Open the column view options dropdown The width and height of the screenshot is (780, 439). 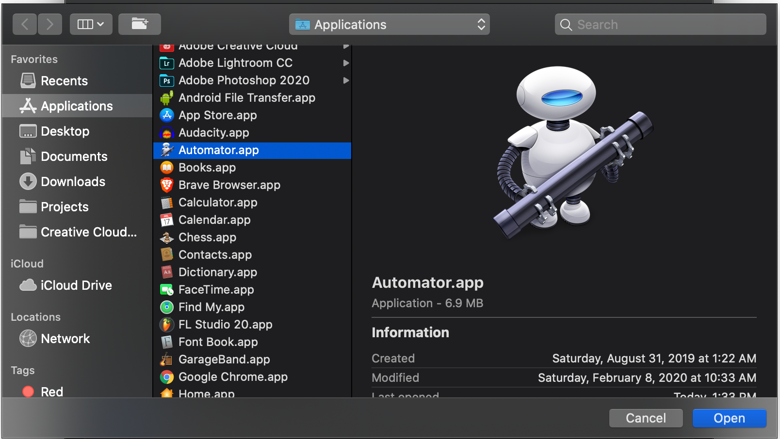91,24
